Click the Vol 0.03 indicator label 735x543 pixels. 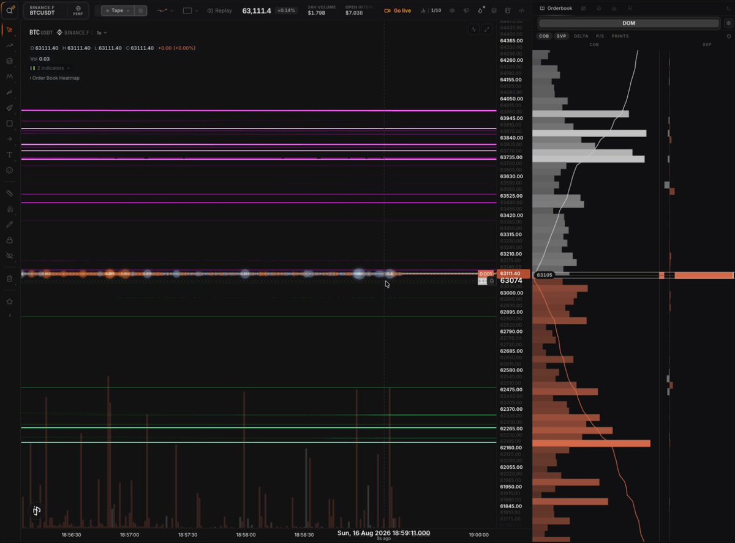[40, 59]
